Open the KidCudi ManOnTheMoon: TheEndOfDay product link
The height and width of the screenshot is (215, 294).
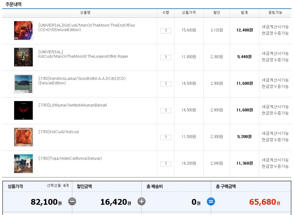(86, 26)
